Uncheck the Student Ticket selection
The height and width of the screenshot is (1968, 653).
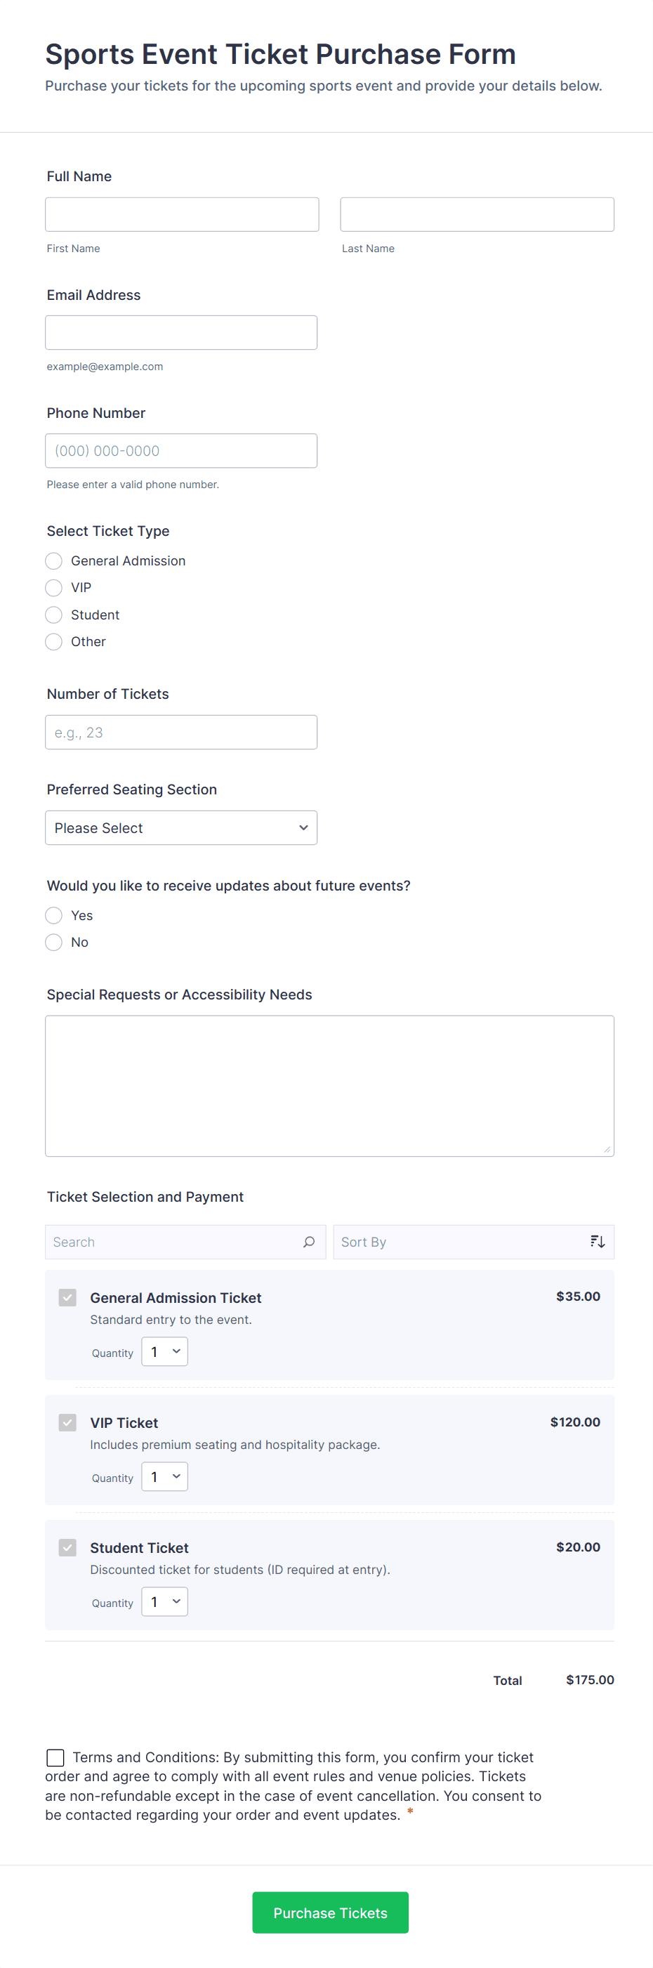67,1547
